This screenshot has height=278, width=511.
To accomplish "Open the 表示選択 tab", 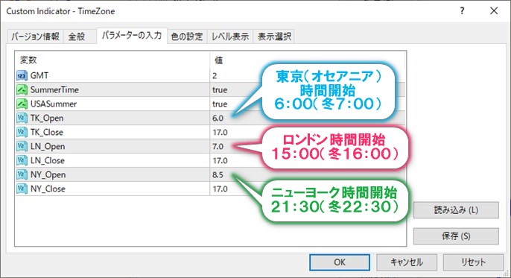I will (x=274, y=37).
